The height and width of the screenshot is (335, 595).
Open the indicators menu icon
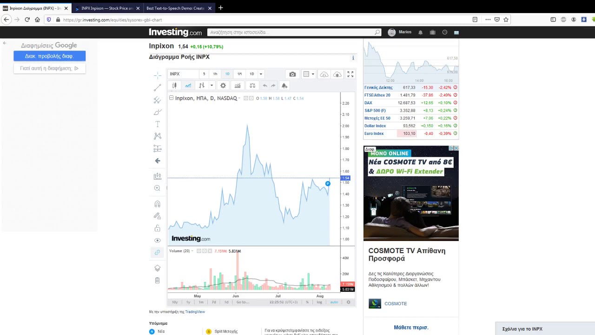(x=238, y=86)
